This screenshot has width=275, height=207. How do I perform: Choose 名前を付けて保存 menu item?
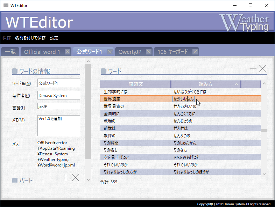point(30,38)
